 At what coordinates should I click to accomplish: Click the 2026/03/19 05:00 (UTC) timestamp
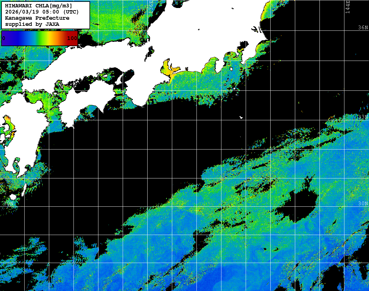coord(42,12)
